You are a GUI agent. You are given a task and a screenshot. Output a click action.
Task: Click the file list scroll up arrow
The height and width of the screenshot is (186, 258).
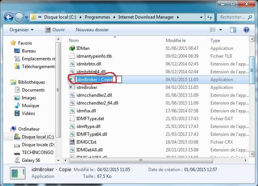click(x=252, y=39)
